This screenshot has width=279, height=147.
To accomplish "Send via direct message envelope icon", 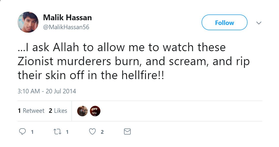I will [127, 132].
